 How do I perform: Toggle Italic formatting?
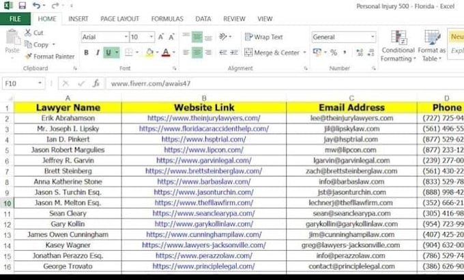point(98,53)
